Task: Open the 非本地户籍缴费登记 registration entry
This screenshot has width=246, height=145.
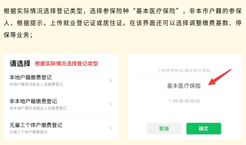Action: 33,101
